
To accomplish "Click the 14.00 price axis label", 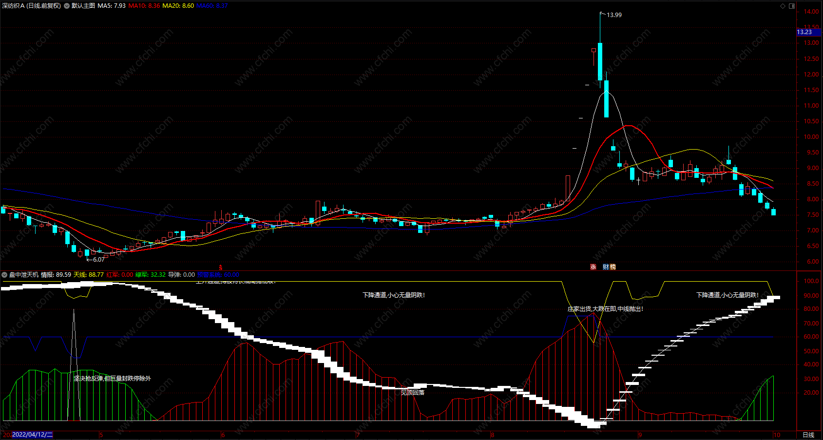I will tap(811, 12).
